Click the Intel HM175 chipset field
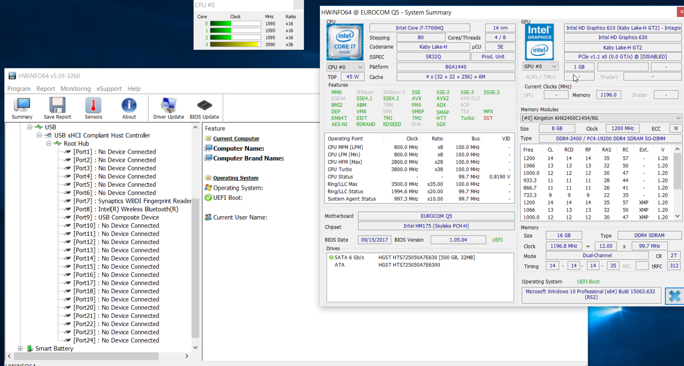Image resolution: width=684 pixels, height=366 pixels. click(436, 226)
